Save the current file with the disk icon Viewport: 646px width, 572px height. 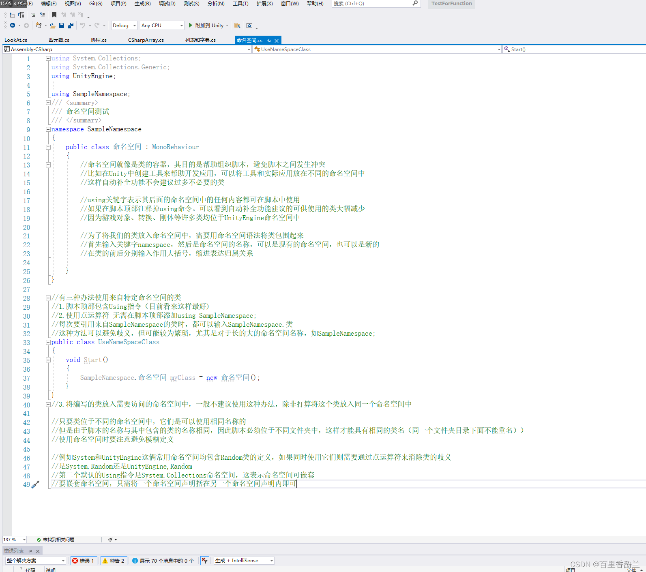(62, 25)
